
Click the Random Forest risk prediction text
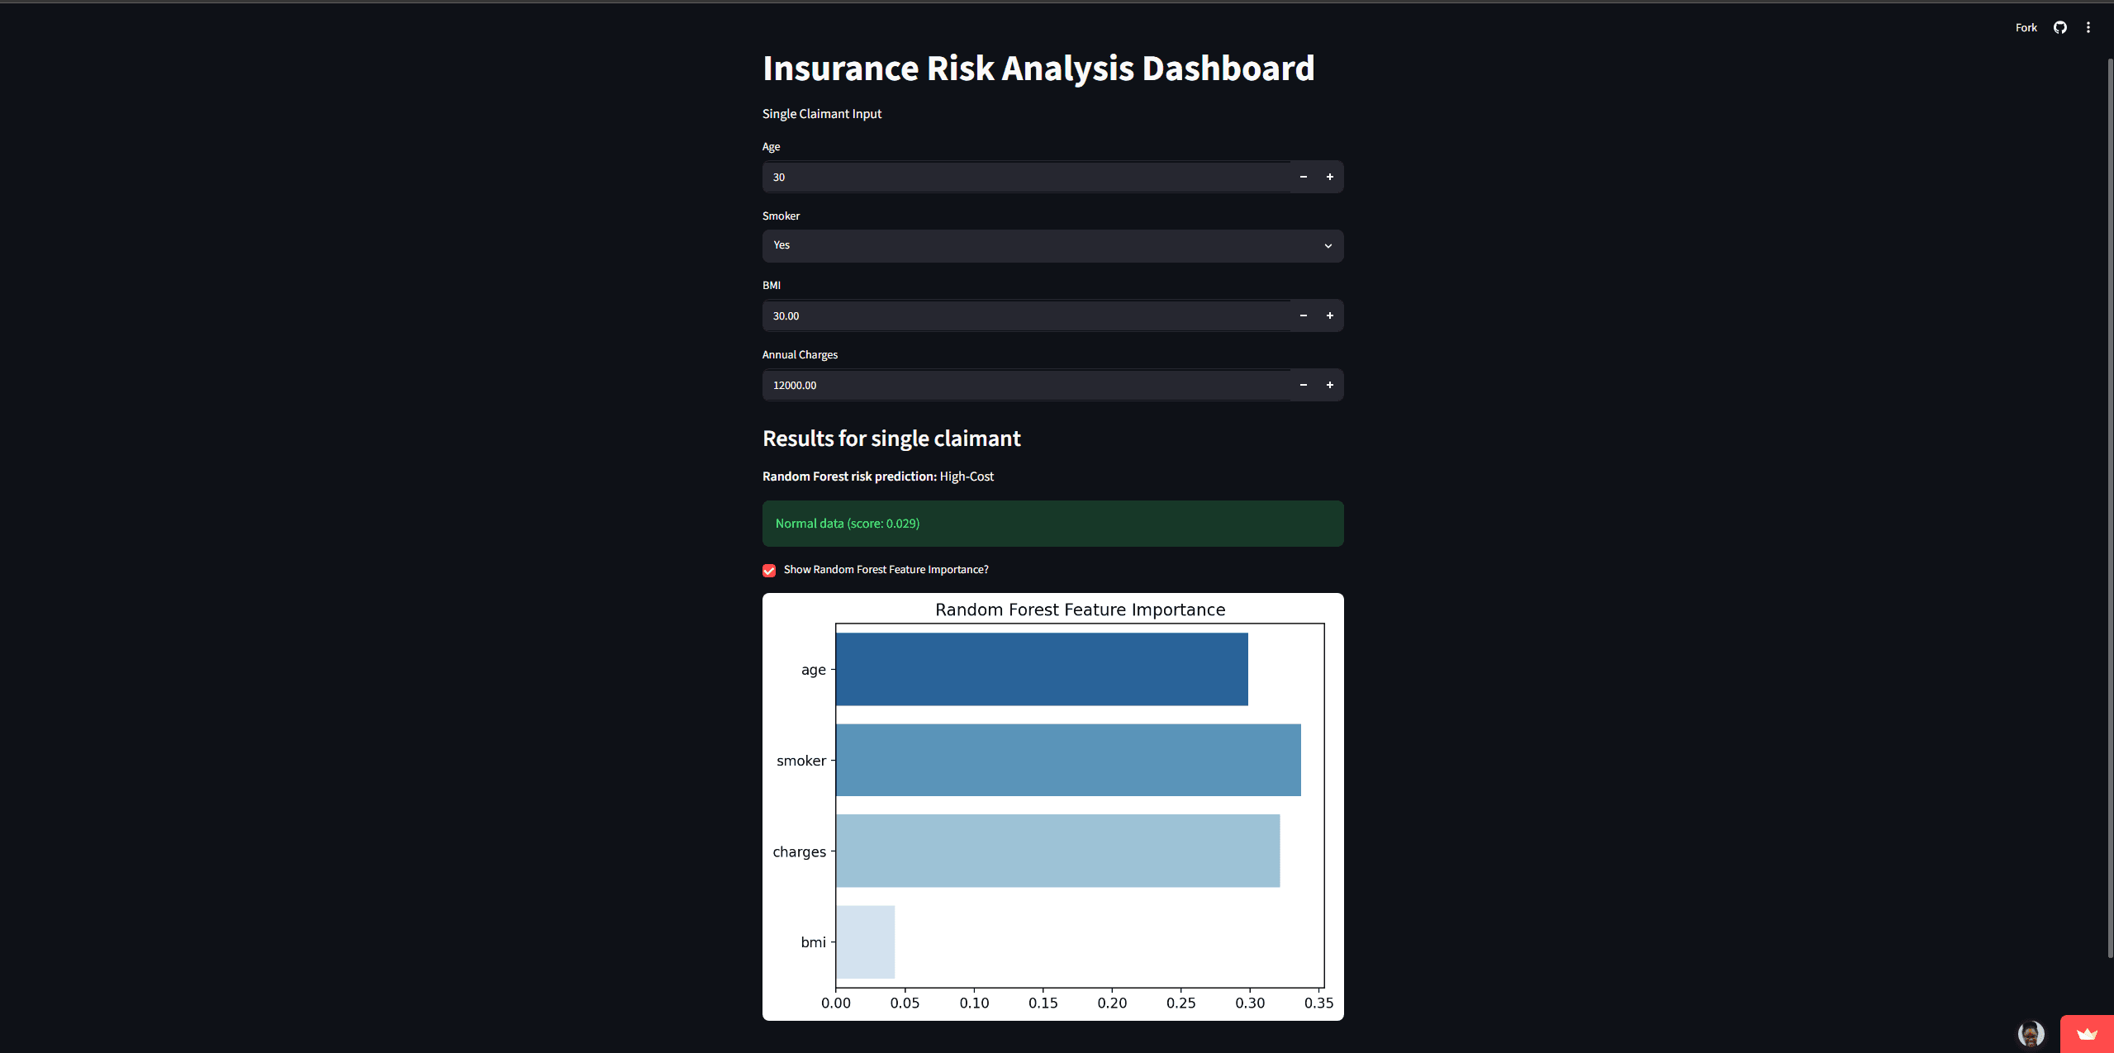877,477
